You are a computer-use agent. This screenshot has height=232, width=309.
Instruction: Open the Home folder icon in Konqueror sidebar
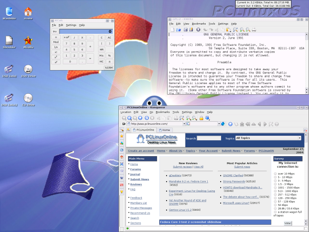122,157
